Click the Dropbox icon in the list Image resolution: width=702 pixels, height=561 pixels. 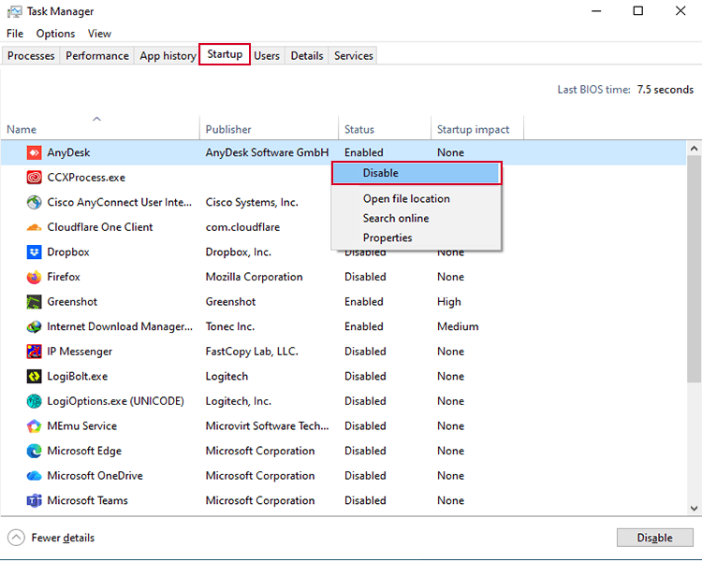click(34, 252)
